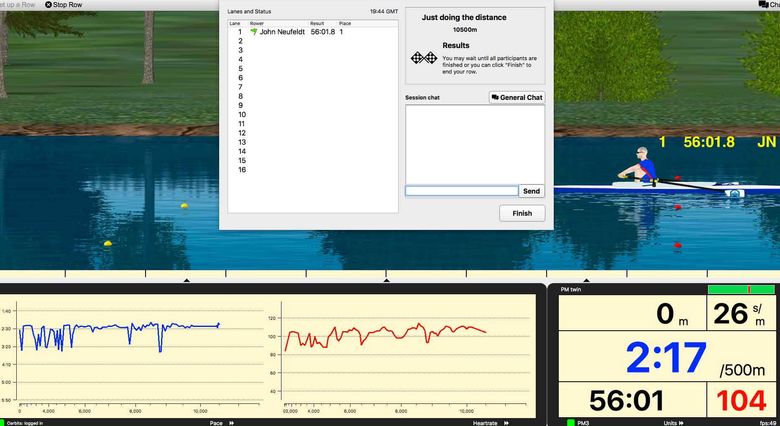
Task: Focus the session chat message input
Action: [462, 191]
